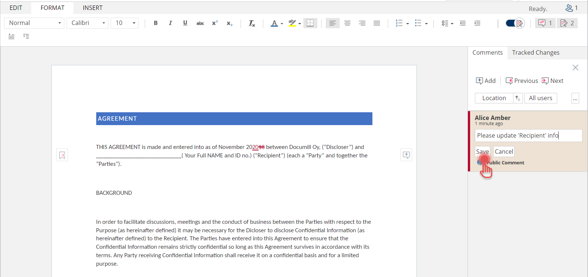
Task: Open the INSERT ribbon tab
Action: click(93, 8)
